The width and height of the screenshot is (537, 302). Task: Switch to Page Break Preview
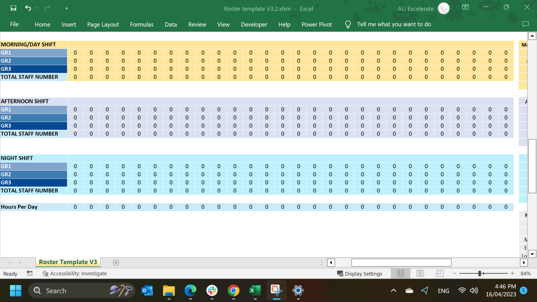click(x=439, y=273)
